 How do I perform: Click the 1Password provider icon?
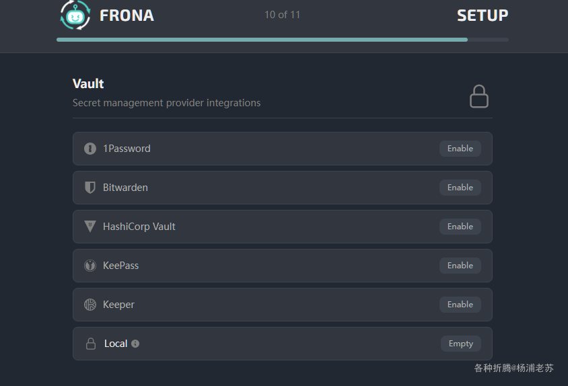pos(90,149)
